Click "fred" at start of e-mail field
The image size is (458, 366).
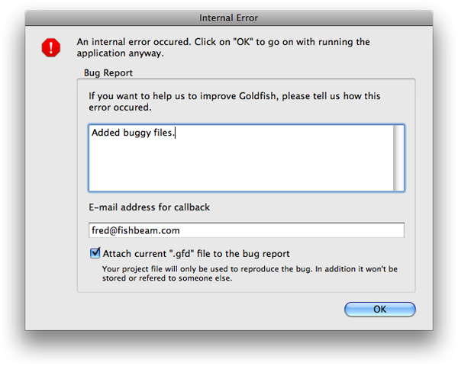coord(100,230)
